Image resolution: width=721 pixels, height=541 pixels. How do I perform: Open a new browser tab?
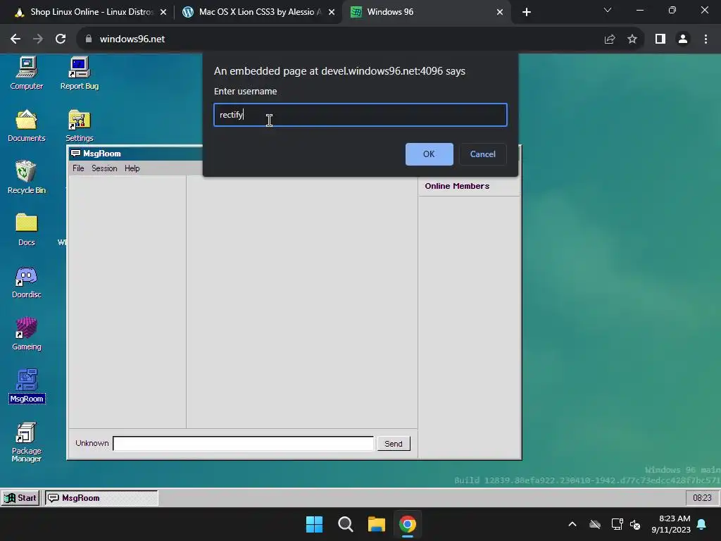pos(527,12)
